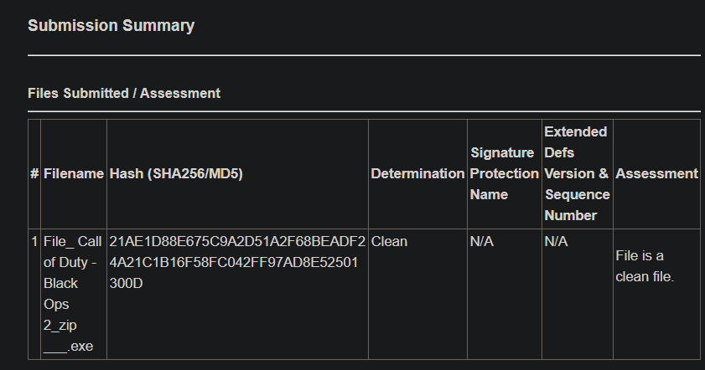Click the 'File is a clean file.' text
This screenshot has height=370, width=705.
645,265
